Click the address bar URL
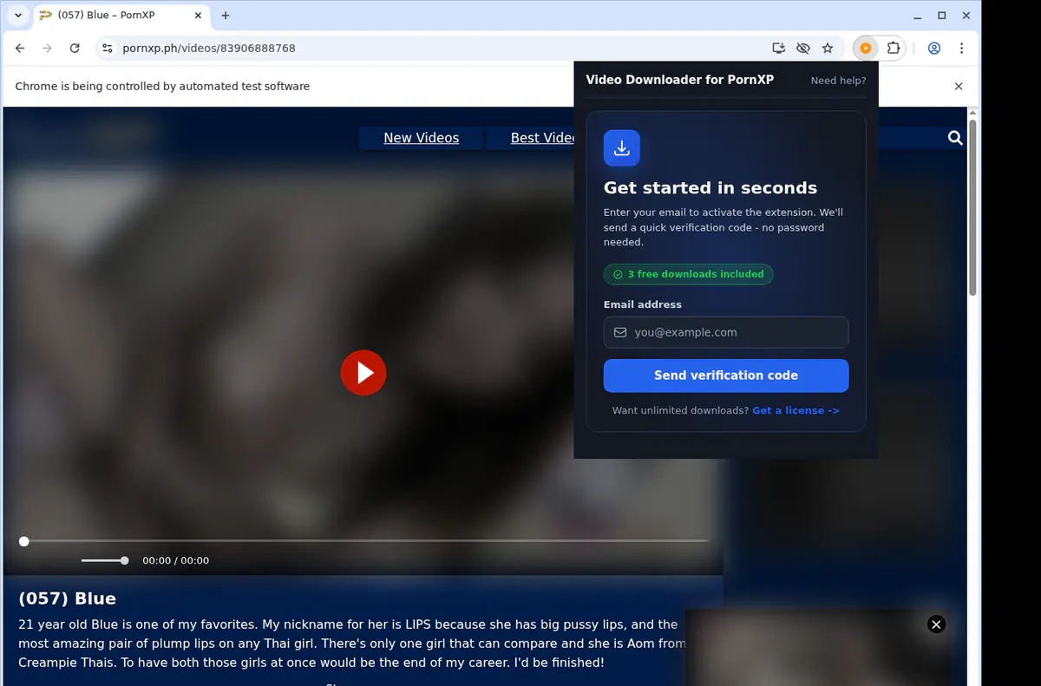The image size is (1041, 686). click(209, 49)
